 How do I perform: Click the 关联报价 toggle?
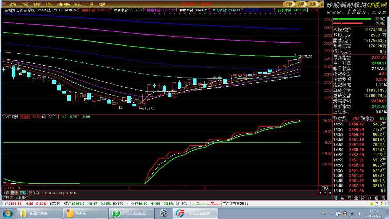point(22,198)
